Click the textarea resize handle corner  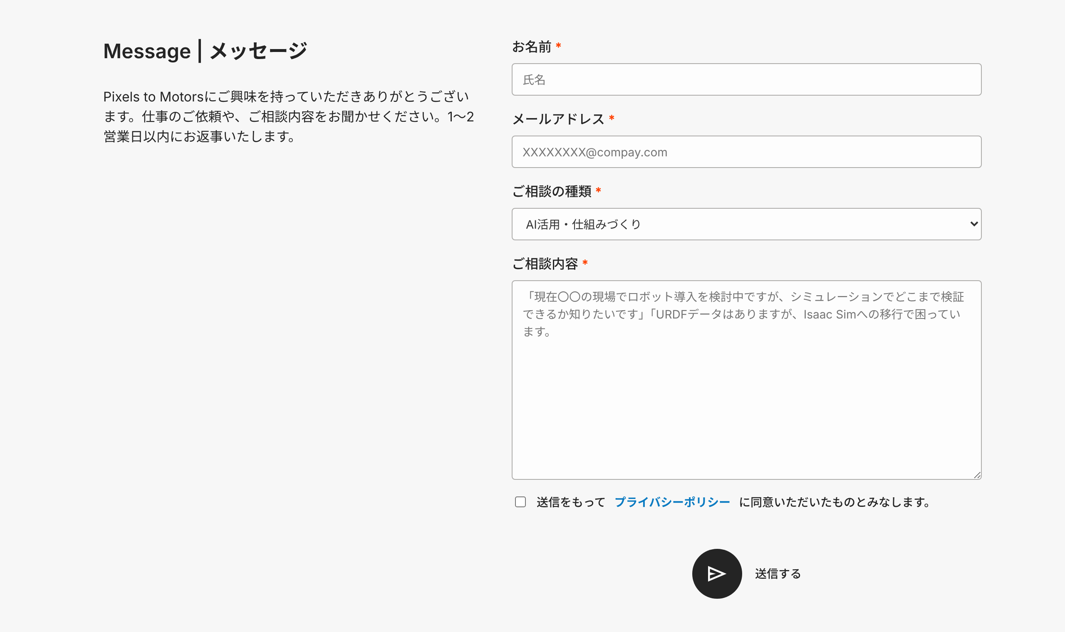point(977,475)
